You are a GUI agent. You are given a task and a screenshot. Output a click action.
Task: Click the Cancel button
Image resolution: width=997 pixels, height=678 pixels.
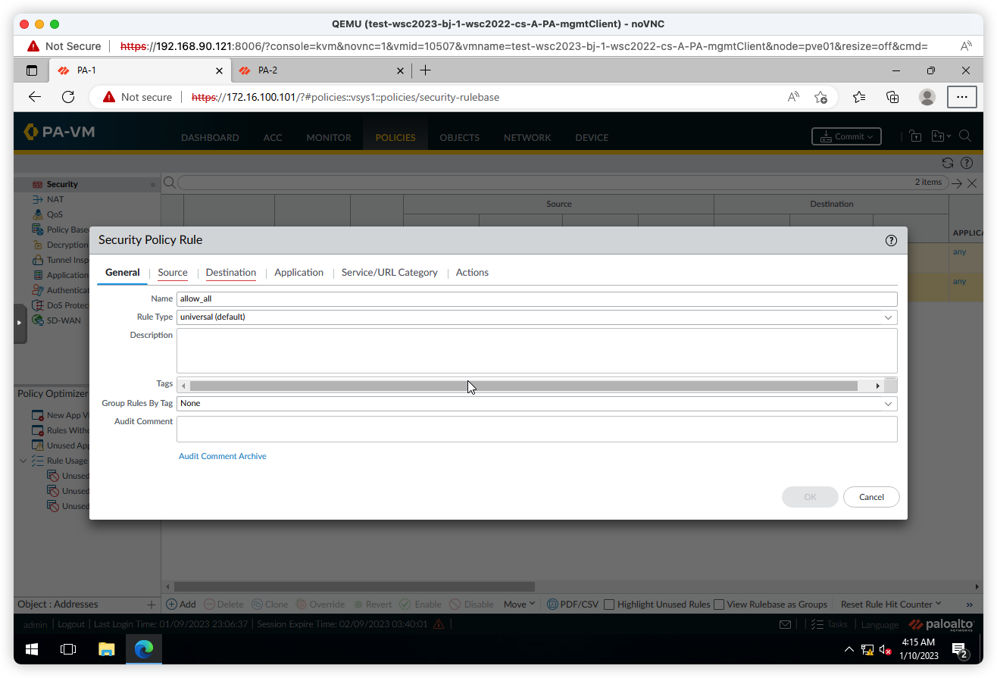point(871,497)
